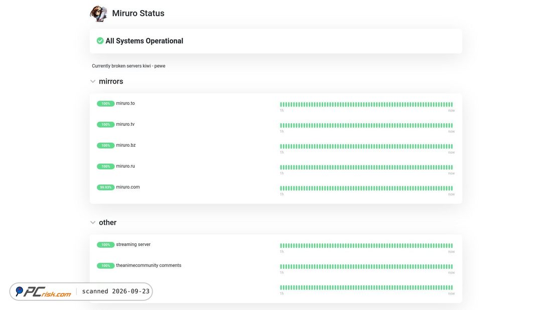Click the 100% badge for miruro.to
The height and width of the screenshot is (310, 552).
tap(105, 104)
